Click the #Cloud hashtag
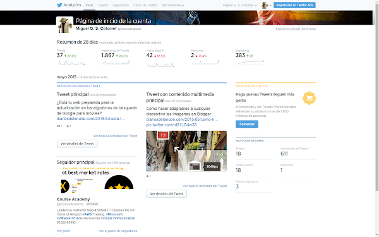 (106, 218)
